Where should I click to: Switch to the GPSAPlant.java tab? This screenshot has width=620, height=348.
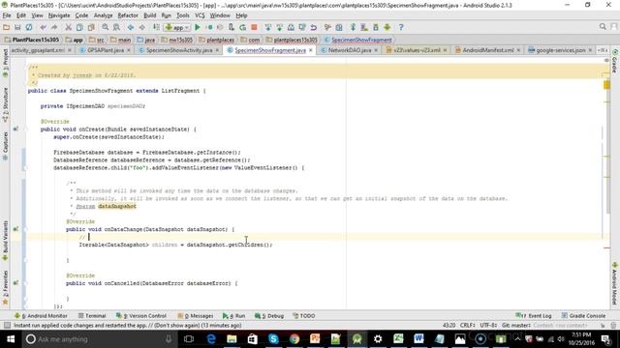106,50
